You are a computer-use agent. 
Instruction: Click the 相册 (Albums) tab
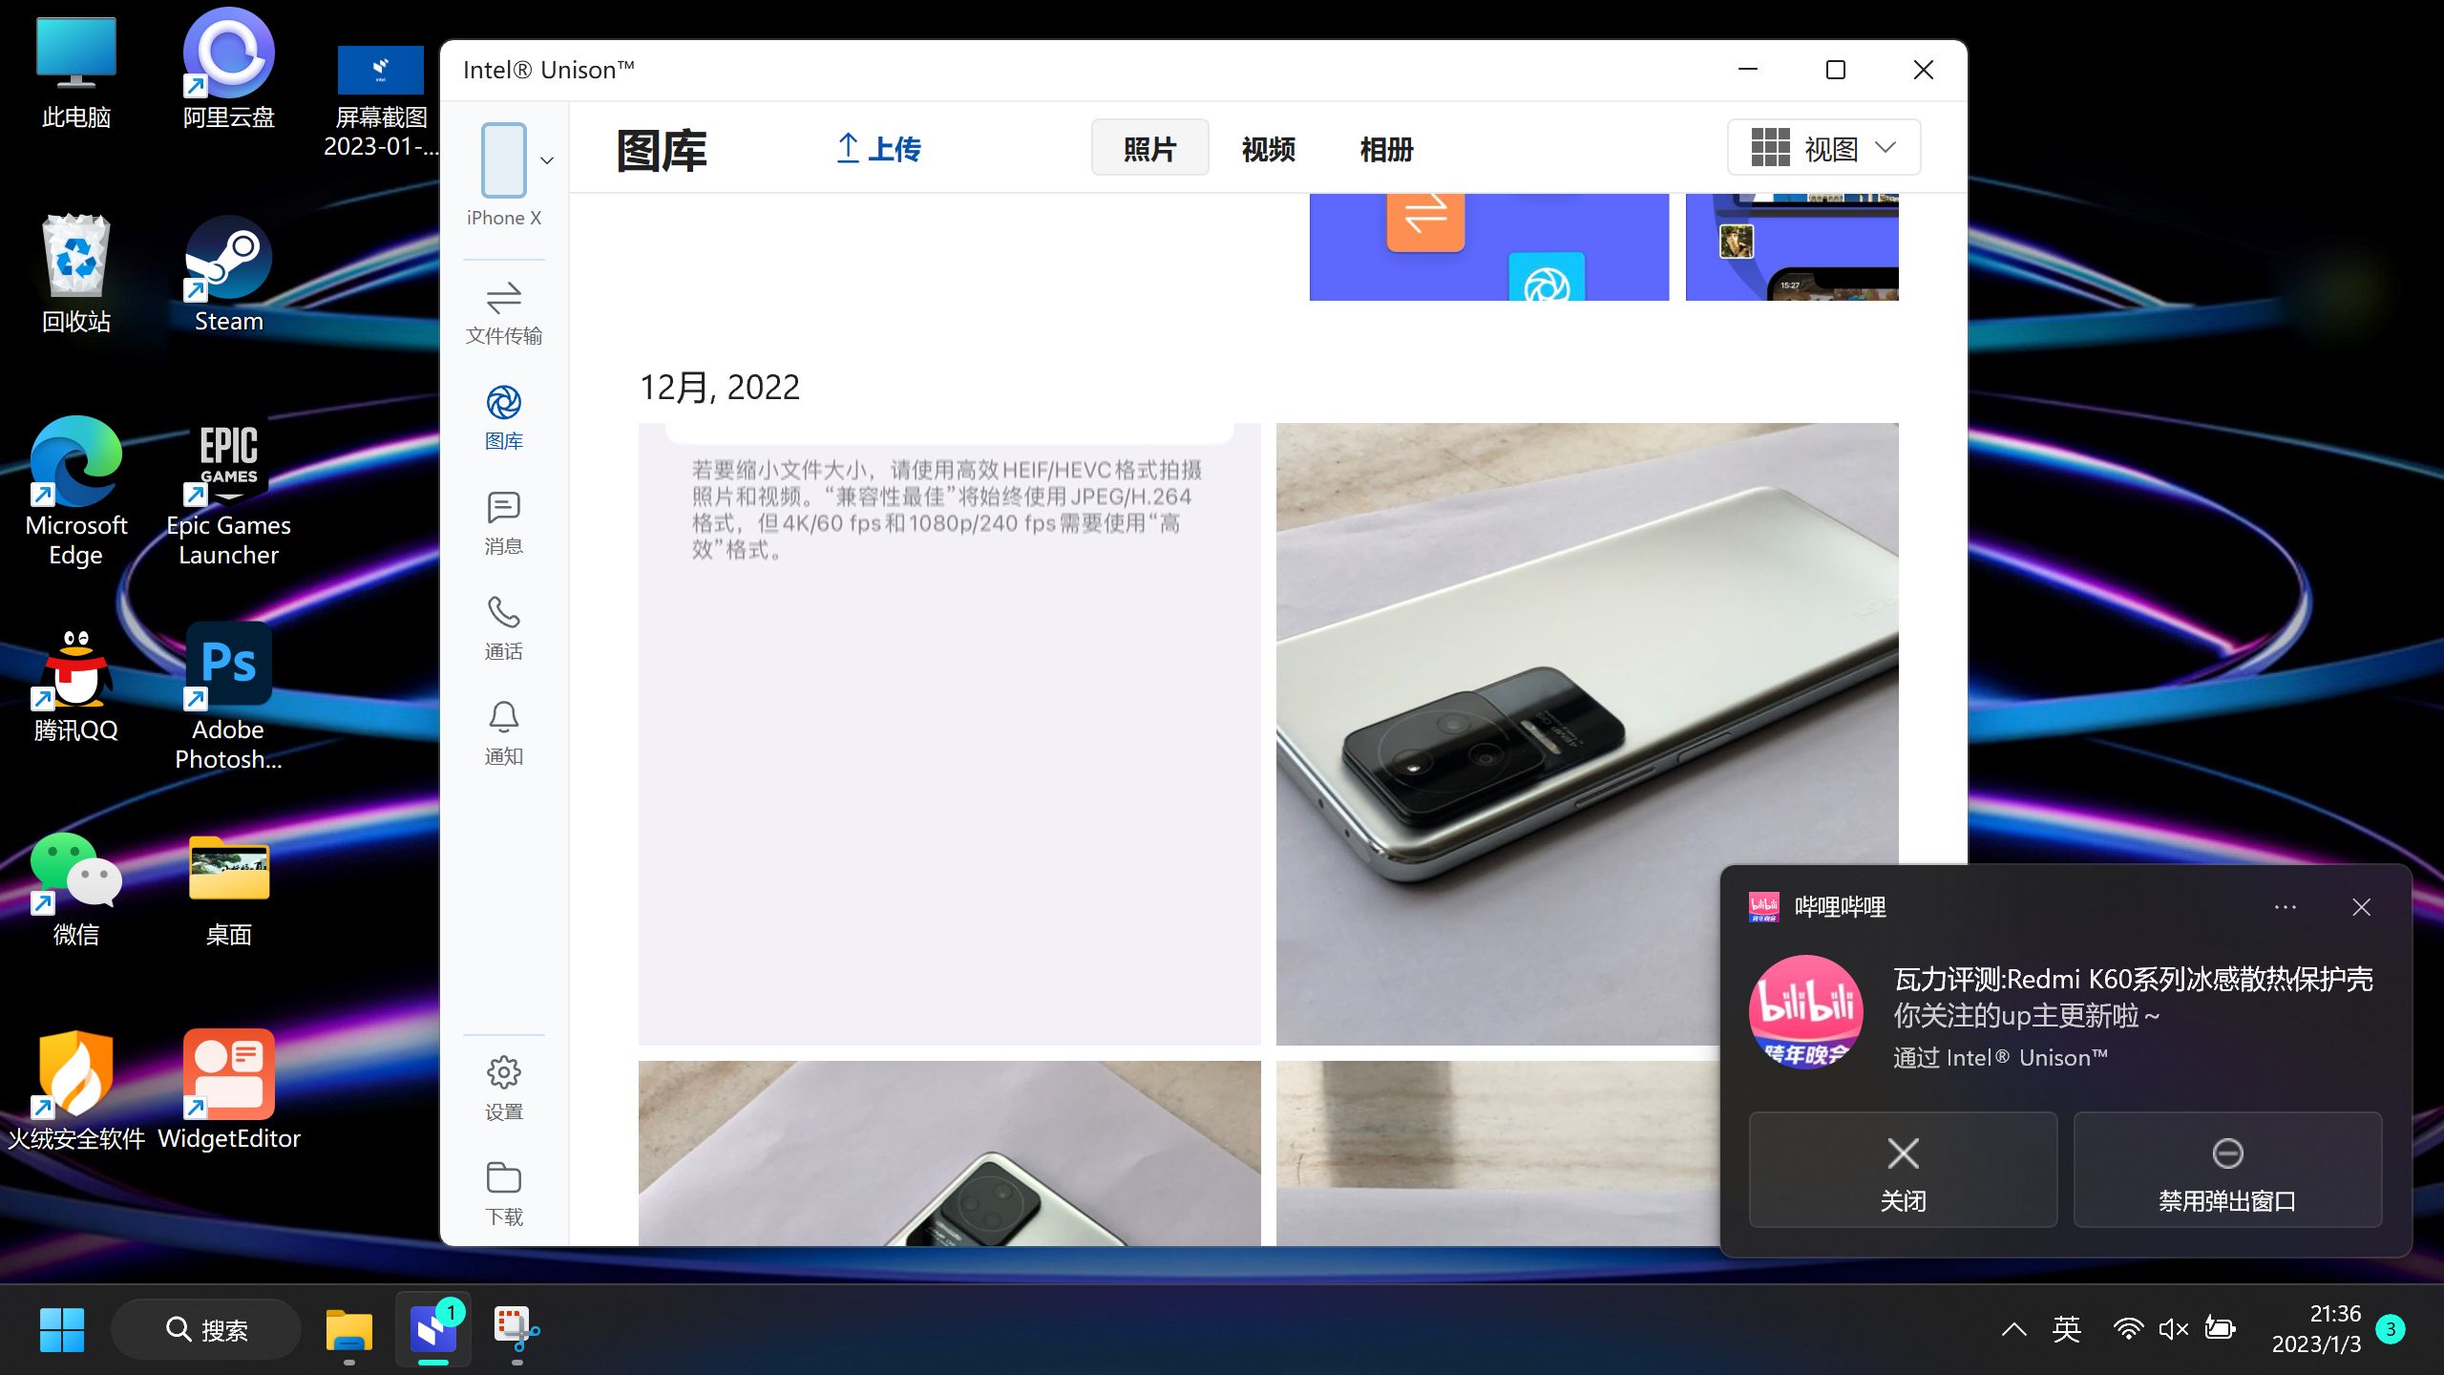tap(1385, 148)
